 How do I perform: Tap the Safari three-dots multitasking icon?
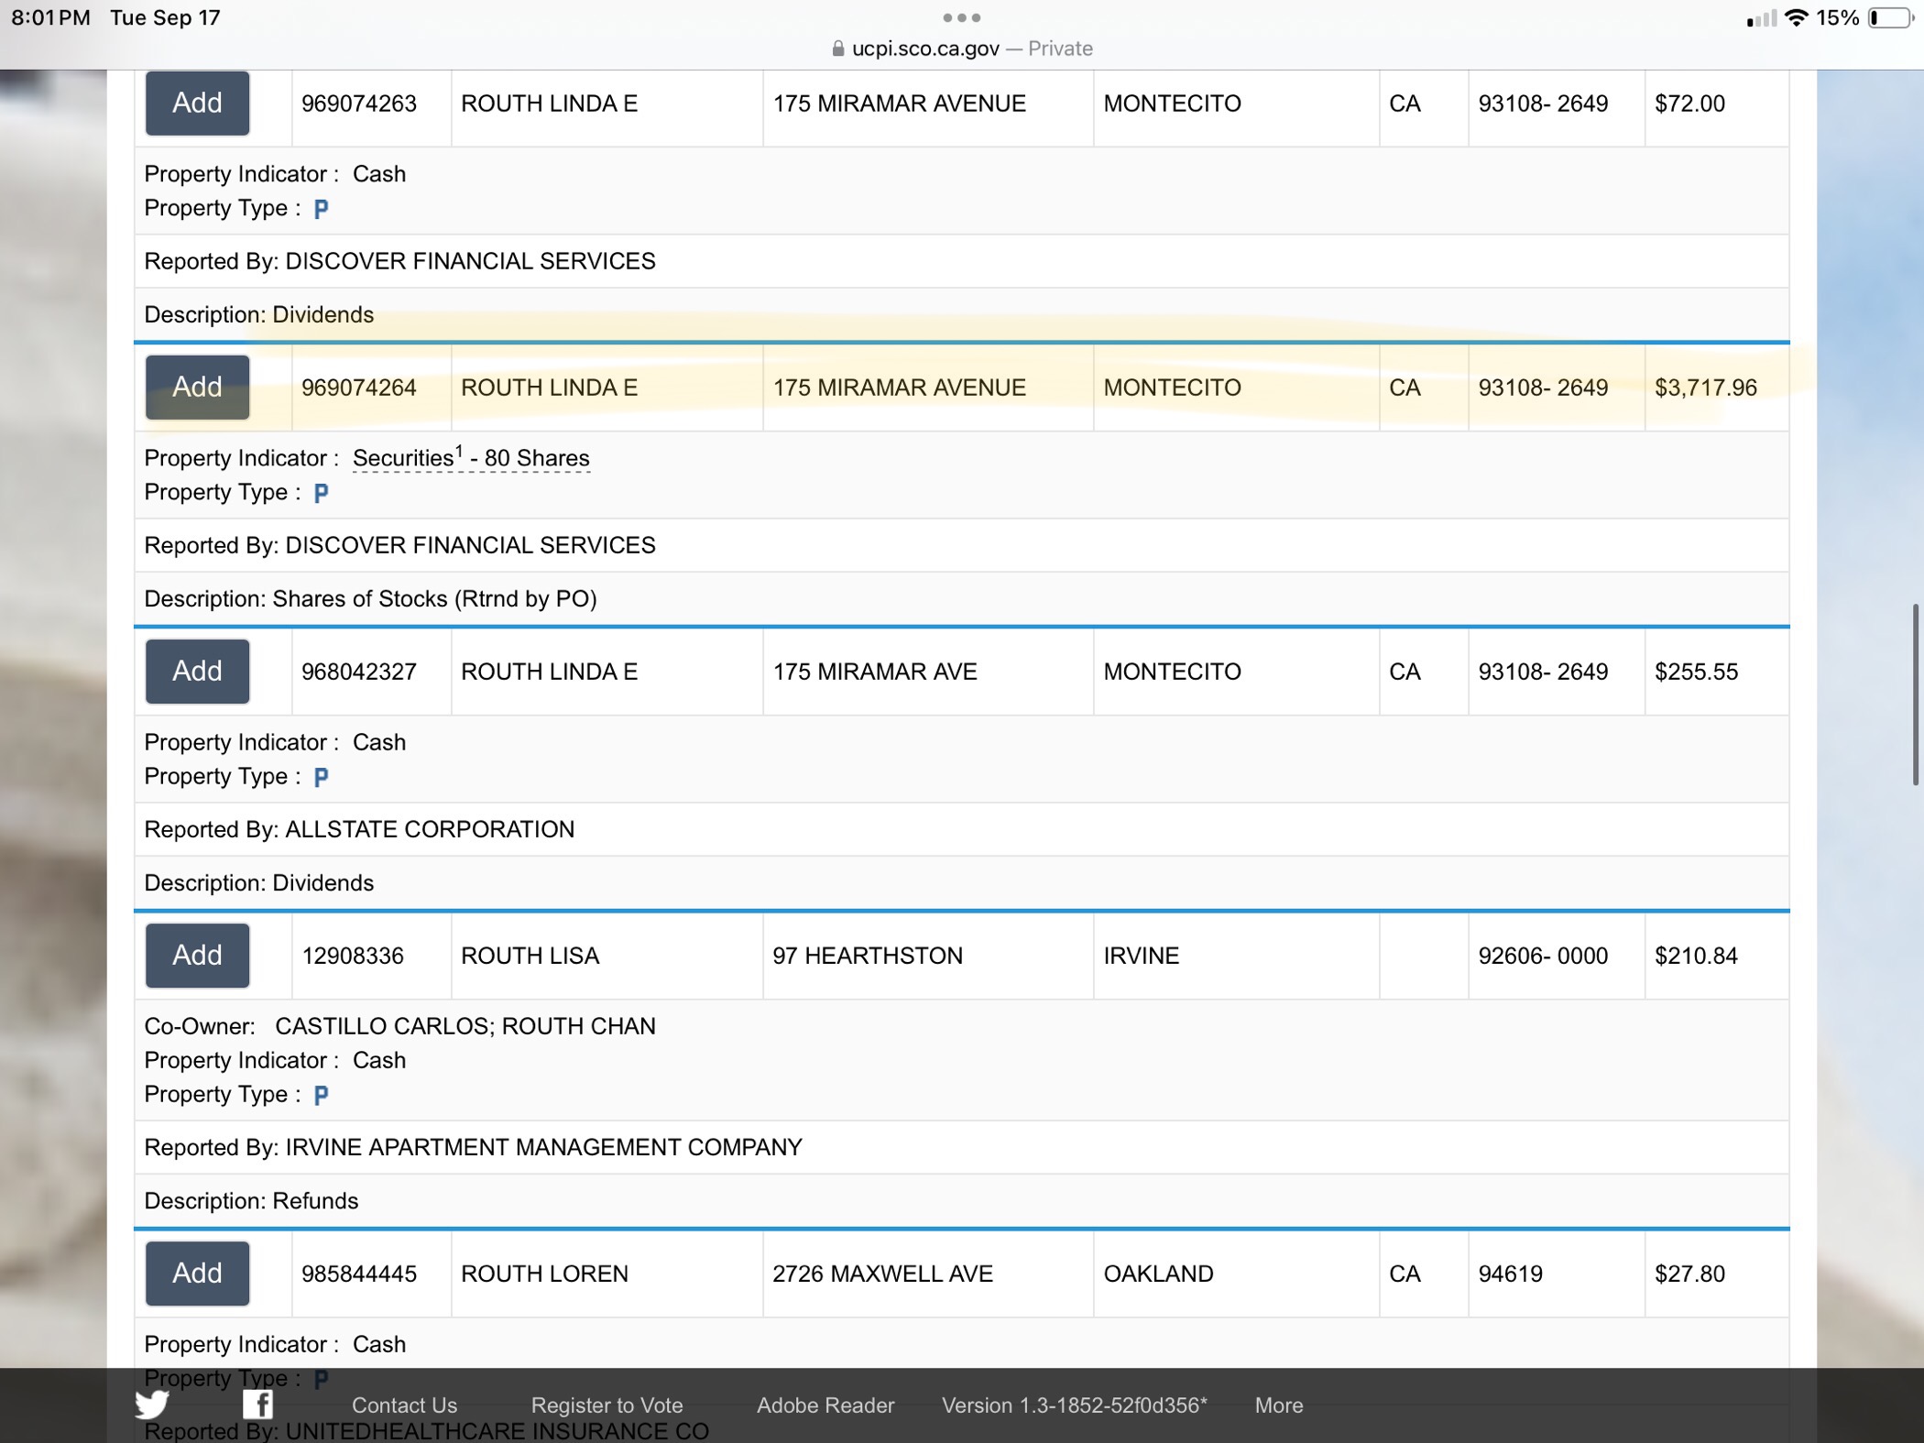[962, 17]
